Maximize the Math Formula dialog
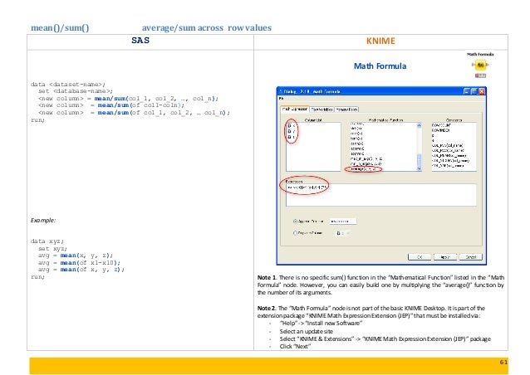The width and height of the screenshot is (530, 375). coord(474,91)
